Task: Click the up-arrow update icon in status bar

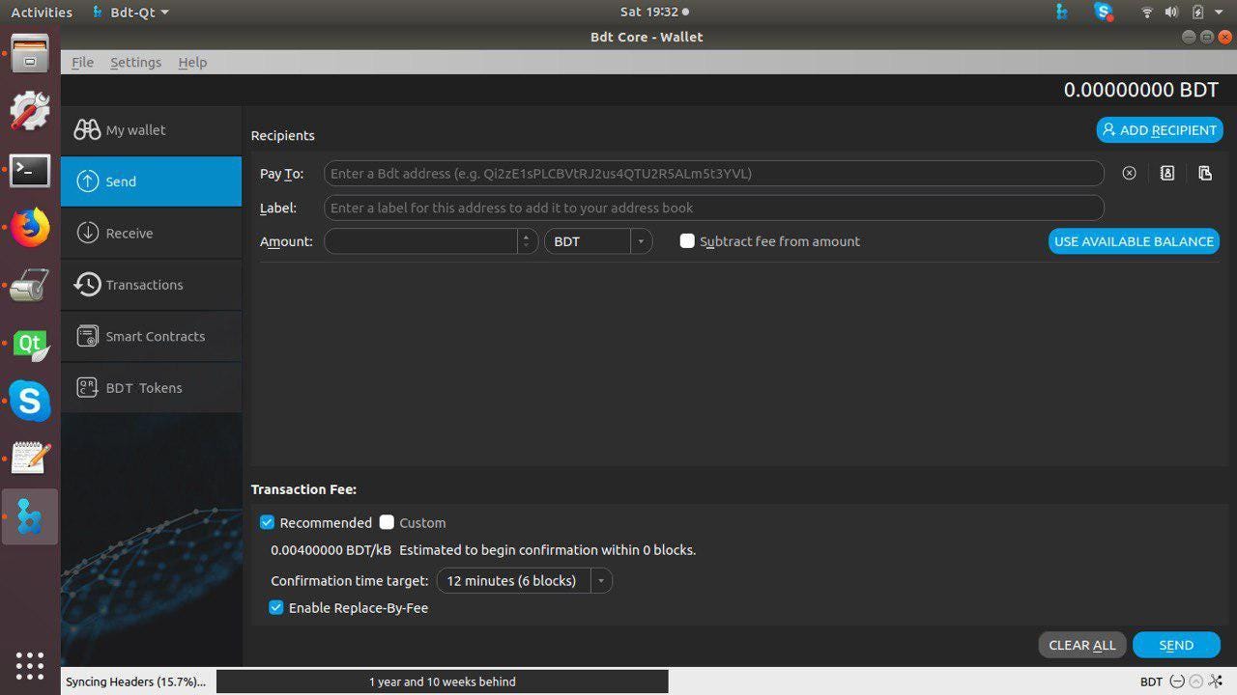Action: click(1195, 681)
